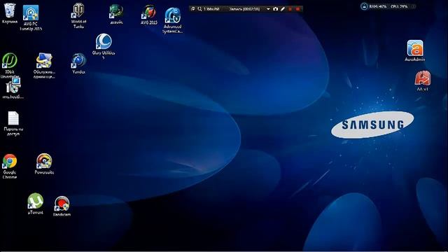Click the recording timer text (Запись)
Screen dimensions: 448x252
point(244,9)
